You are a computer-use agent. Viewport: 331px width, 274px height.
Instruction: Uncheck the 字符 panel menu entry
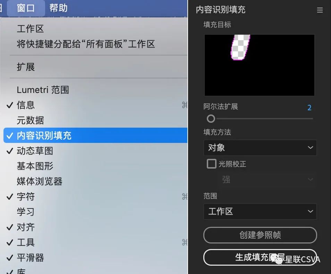[95, 197]
